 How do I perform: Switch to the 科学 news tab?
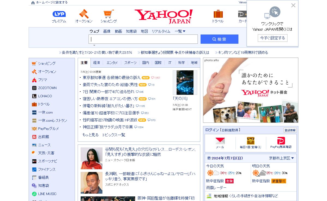[x=181, y=63]
